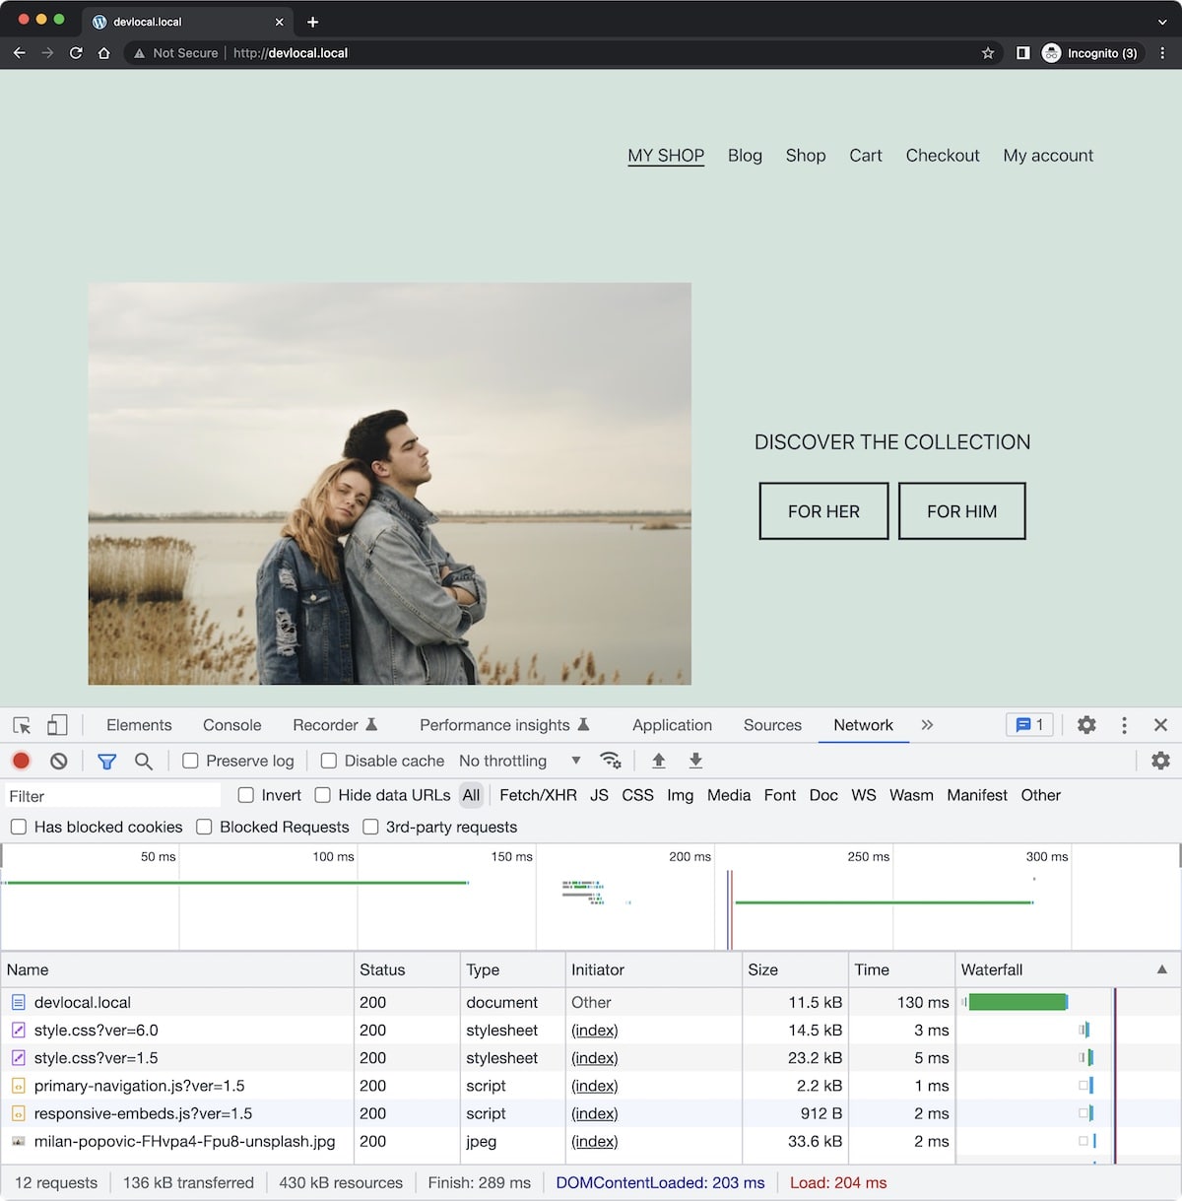Stop recording the network log
The image size is (1182, 1201).
[21, 761]
